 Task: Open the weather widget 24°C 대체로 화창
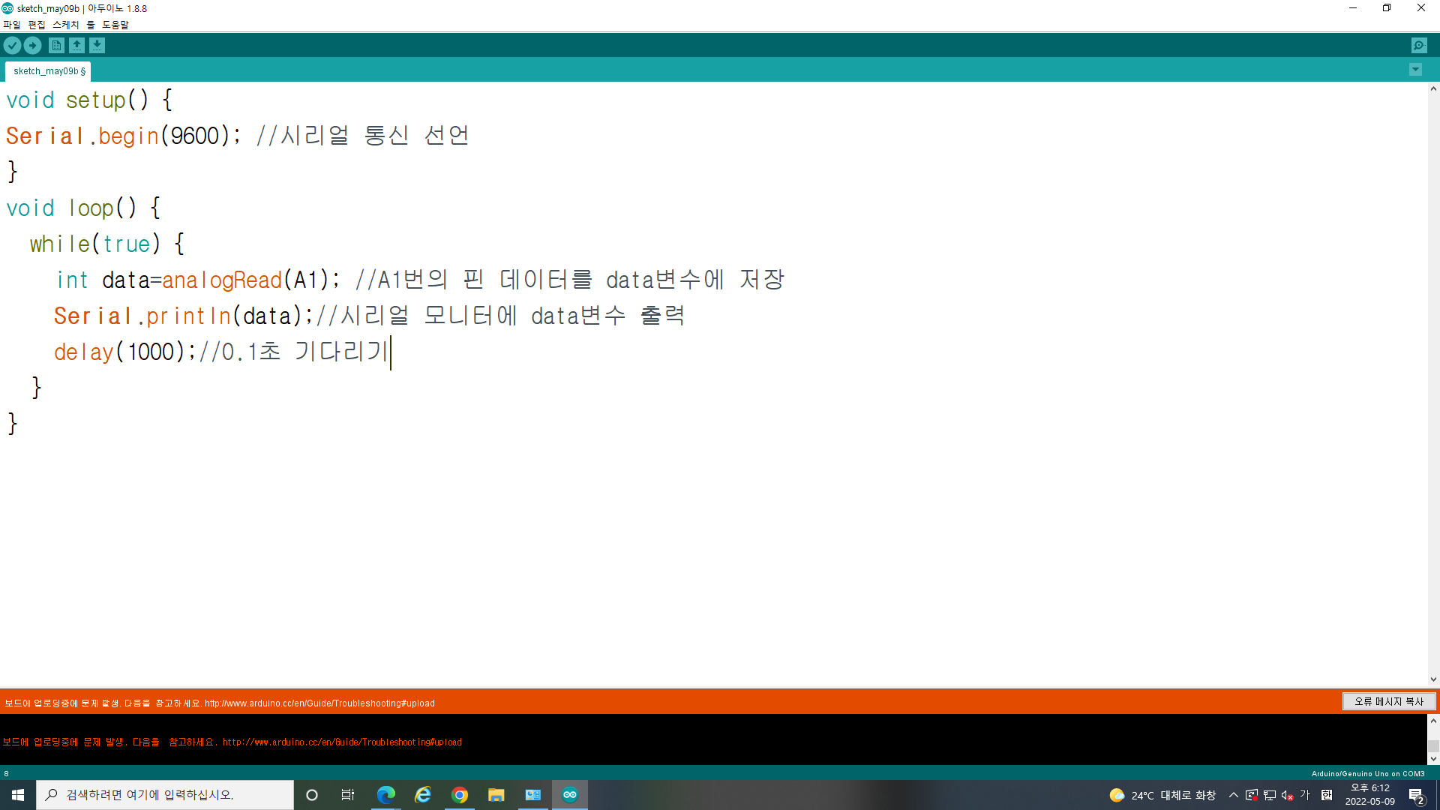[x=1162, y=795]
